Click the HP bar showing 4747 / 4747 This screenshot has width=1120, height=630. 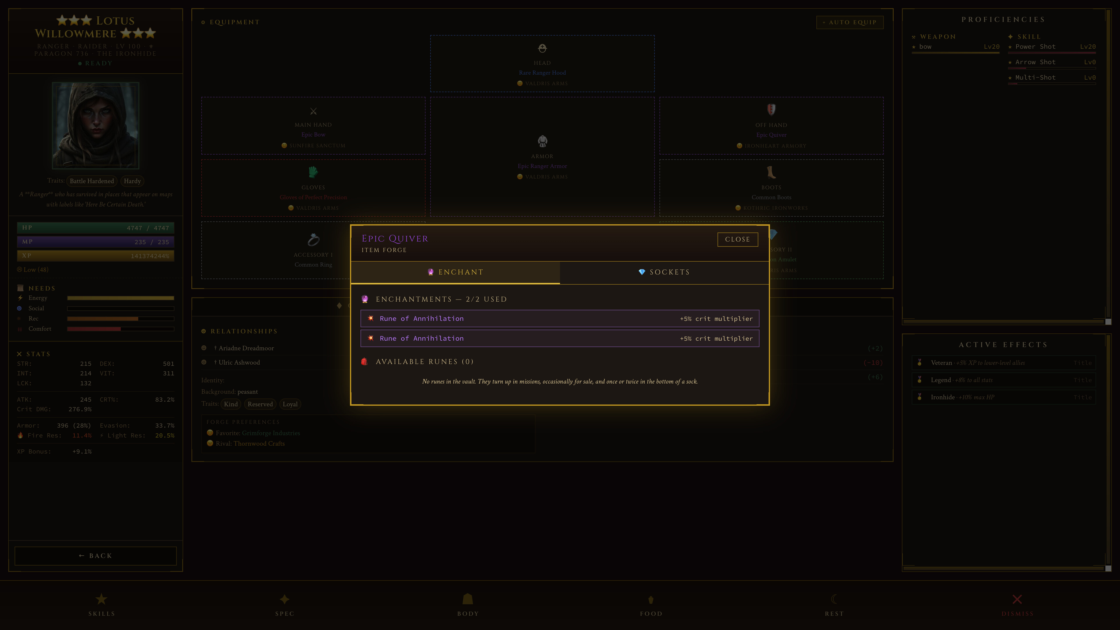96,228
